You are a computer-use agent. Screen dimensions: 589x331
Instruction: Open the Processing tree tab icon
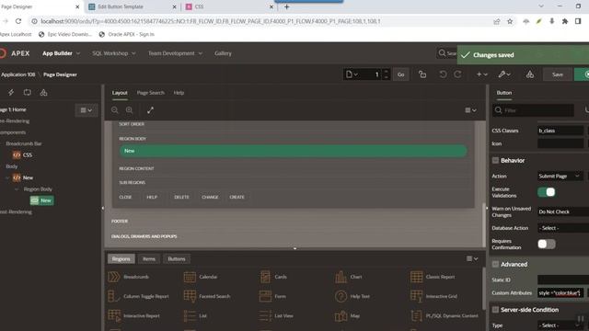(x=27, y=92)
